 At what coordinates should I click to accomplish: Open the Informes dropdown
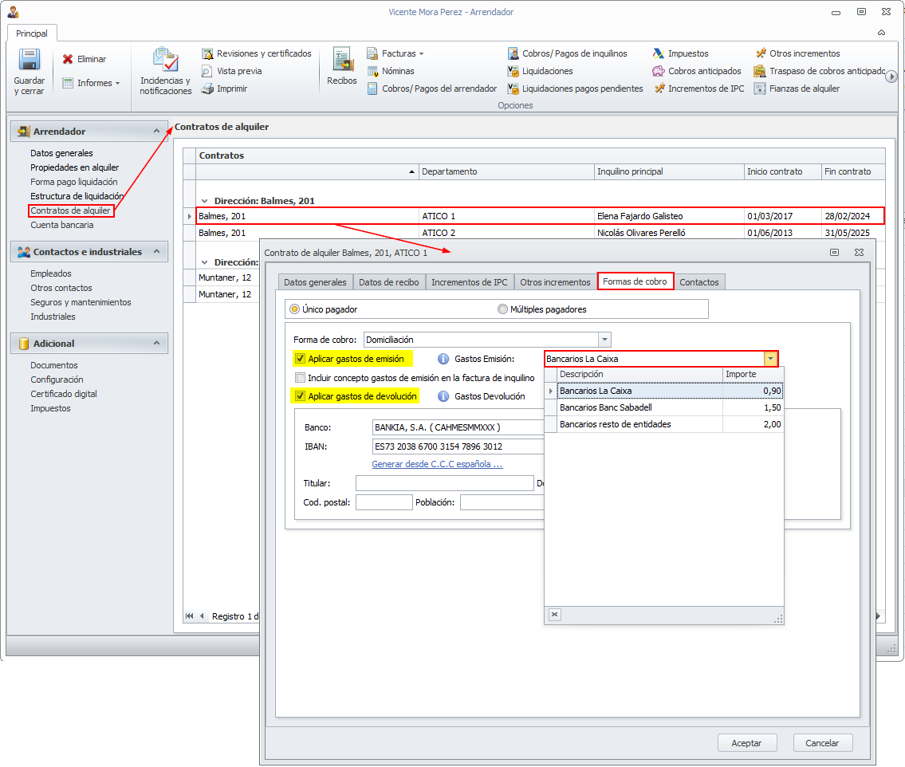(x=91, y=83)
